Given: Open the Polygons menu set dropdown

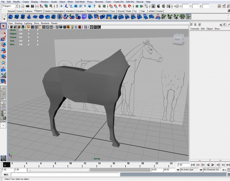Looking at the screenshot, I should point(16,6).
